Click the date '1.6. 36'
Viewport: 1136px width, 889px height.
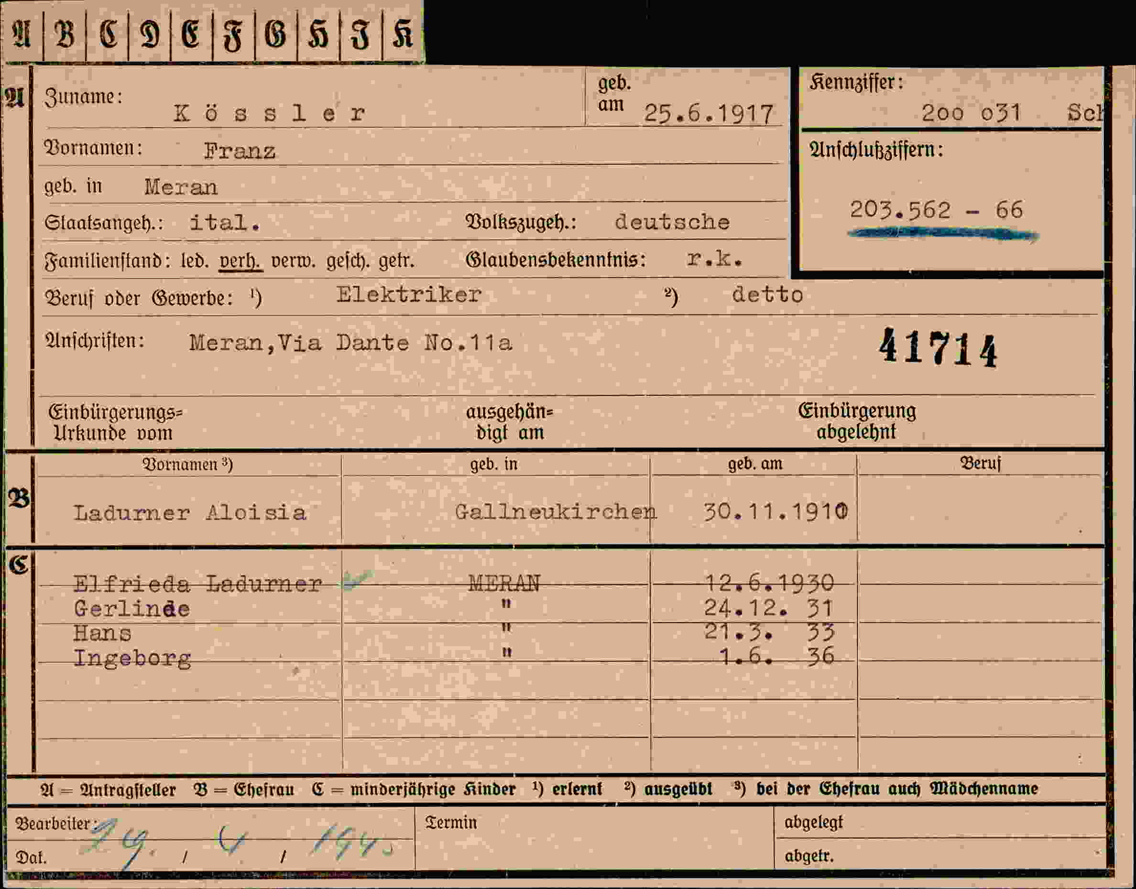(777, 657)
